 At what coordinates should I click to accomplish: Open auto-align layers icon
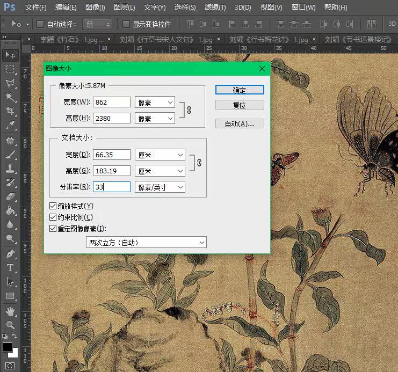(371, 24)
